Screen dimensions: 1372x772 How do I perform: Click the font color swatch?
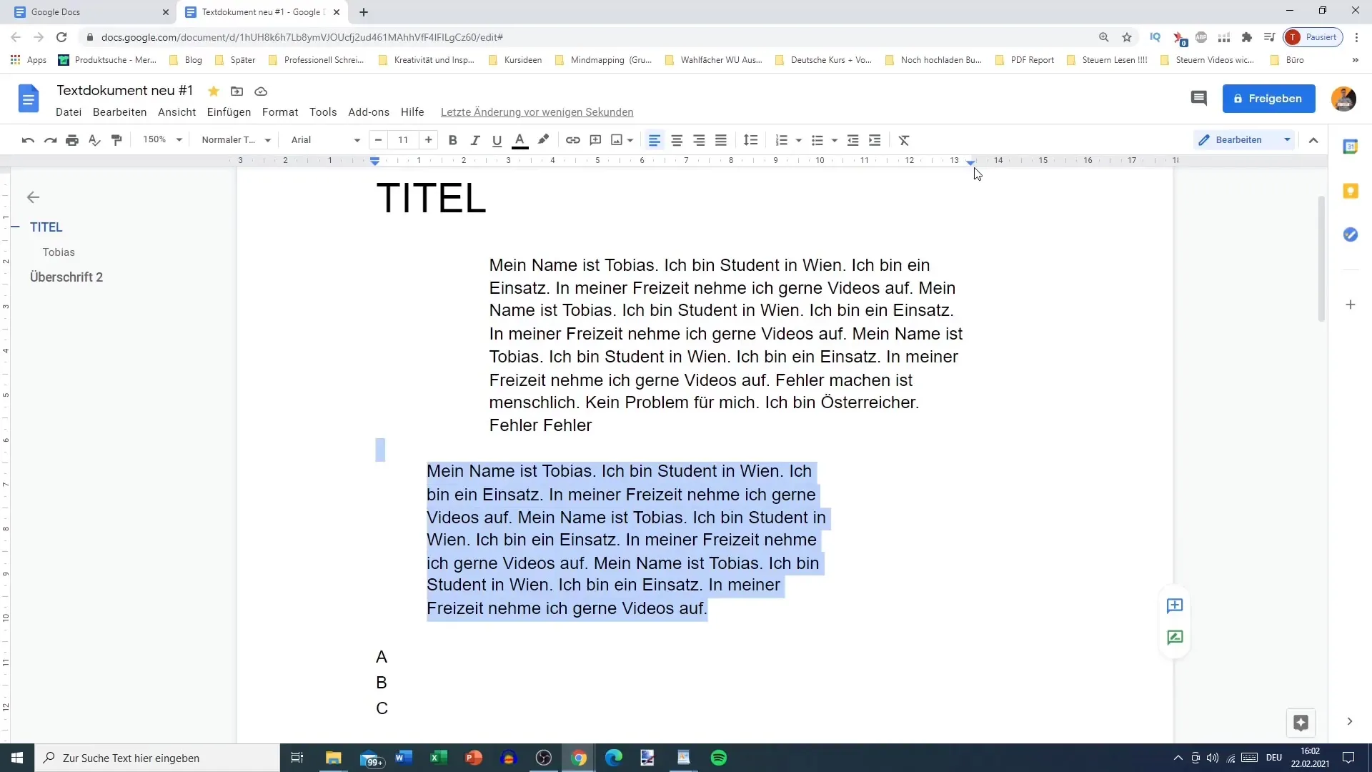tap(520, 140)
